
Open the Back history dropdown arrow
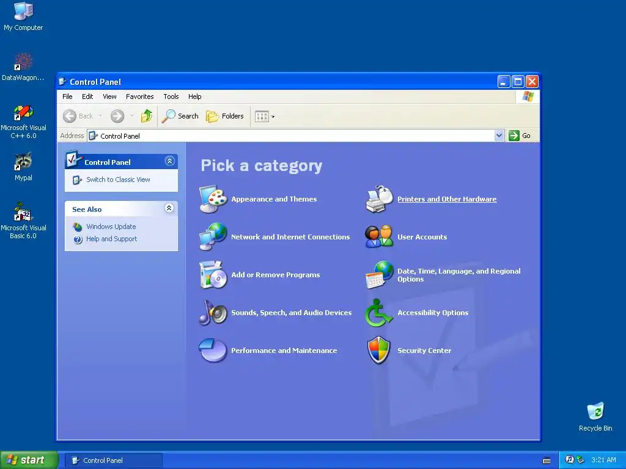tap(100, 116)
